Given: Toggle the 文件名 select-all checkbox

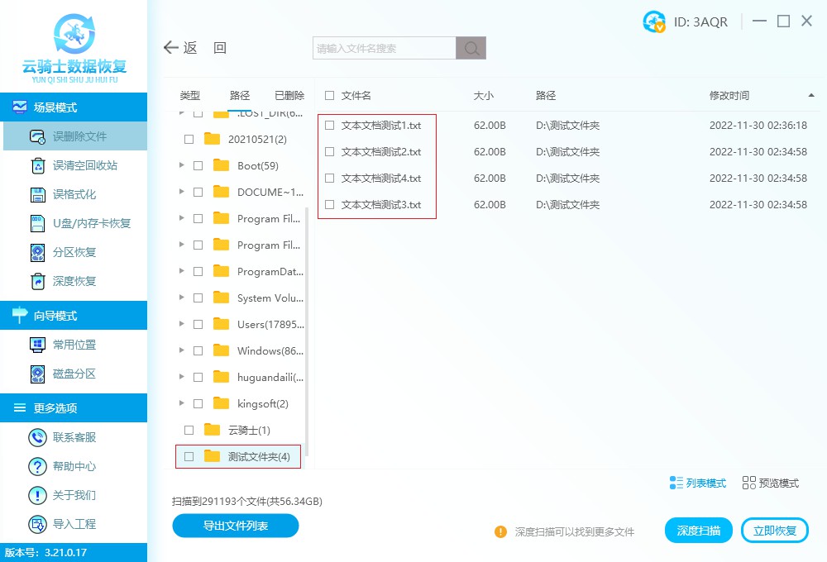Looking at the screenshot, I should pos(328,95).
